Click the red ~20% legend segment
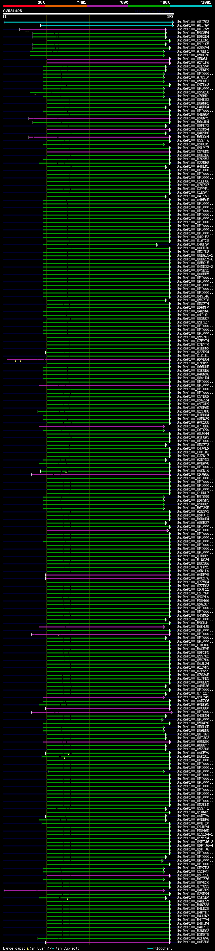The image size is (215, 951). [x=24, y=6]
